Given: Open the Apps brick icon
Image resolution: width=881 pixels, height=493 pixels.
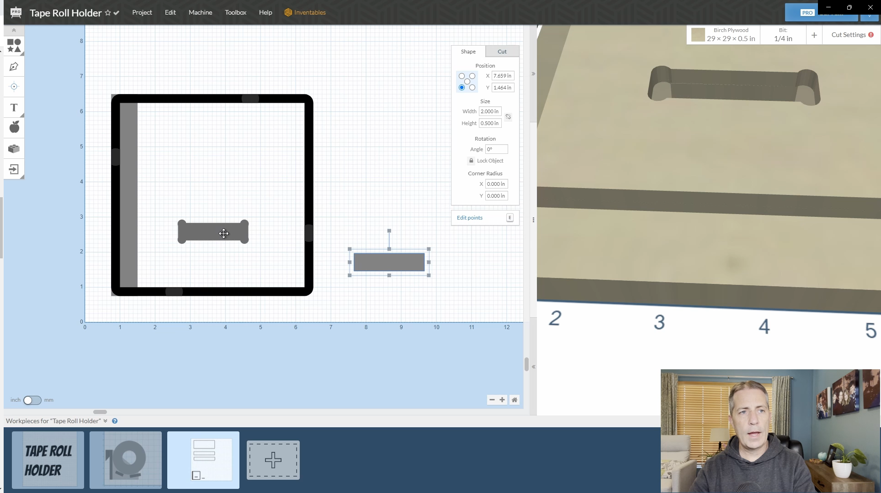Looking at the screenshot, I should [x=14, y=148].
